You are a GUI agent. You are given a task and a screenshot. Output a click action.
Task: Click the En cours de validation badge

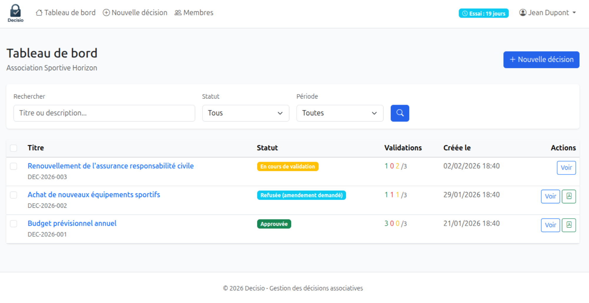coord(287,167)
